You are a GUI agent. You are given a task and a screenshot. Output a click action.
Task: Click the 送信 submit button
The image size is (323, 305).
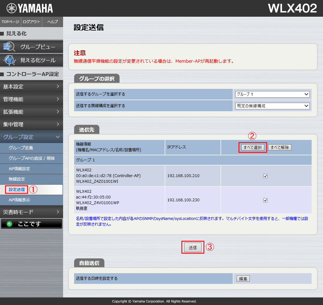(x=193, y=248)
